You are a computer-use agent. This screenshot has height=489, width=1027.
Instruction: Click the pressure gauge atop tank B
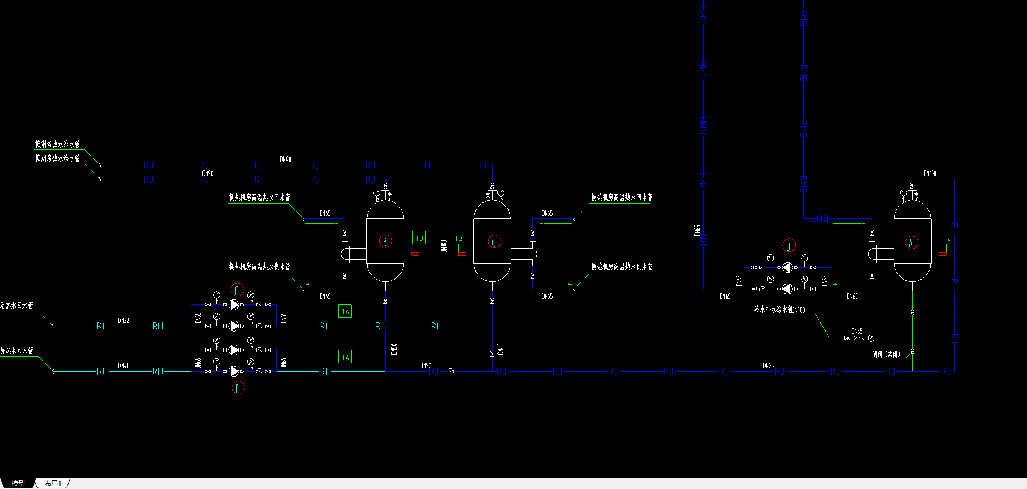pyautogui.click(x=377, y=193)
